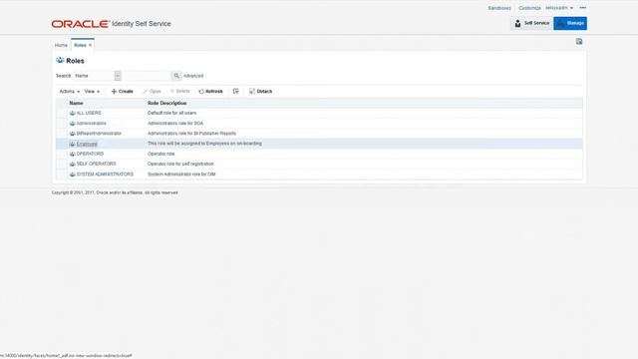This screenshot has width=638, height=359.
Task: Click the magnifier search icon
Action: click(176, 76)
